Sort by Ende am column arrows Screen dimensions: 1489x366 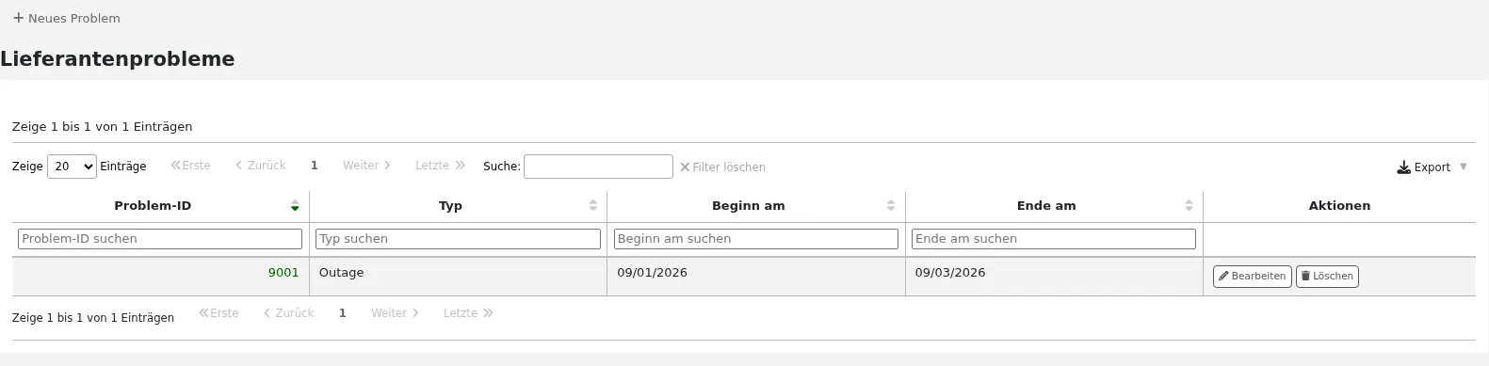pyautogui.click(x=1190, y=205)
